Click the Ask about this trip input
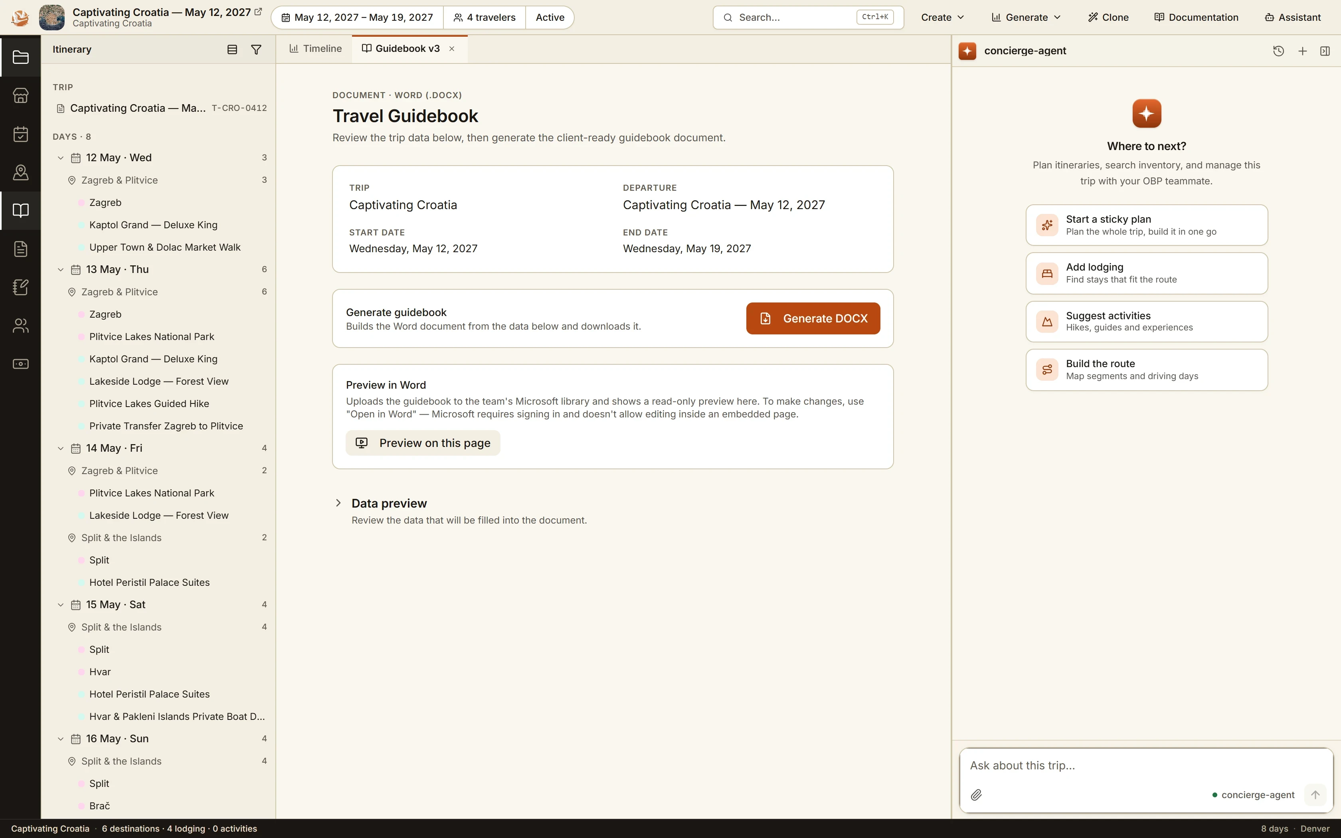1341x838 pixels. 1147,765
